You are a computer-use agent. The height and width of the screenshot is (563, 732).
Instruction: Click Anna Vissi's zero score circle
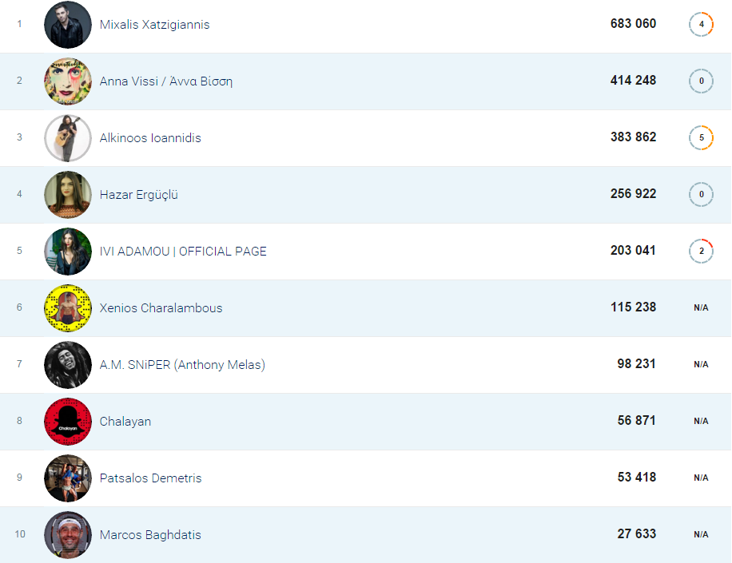tap(701, 81)
